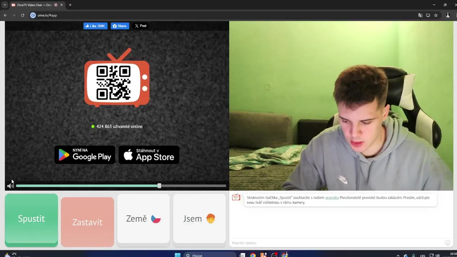Screen dimensions: 457x257
Task: Click the Facebook Like 398K button
Action: pos(95,26)
